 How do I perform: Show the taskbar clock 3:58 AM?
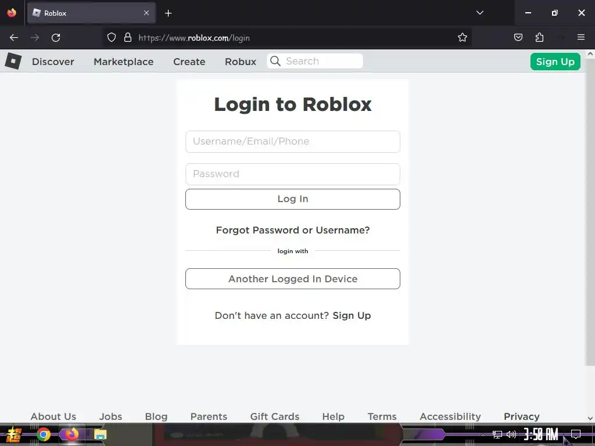click(x=541, y=434)
